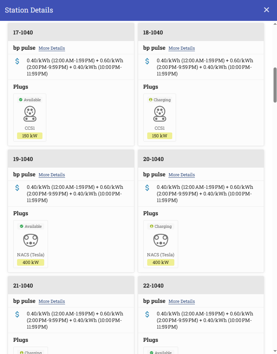Image resolution: width=277 pixels, height=354 pixels.
Task: Click the 150 kW badge in 17-1040
Action: (x=30, y=136)
